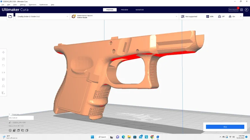
Task: Expand the print settings panel chevron
Action: [241, 17]
